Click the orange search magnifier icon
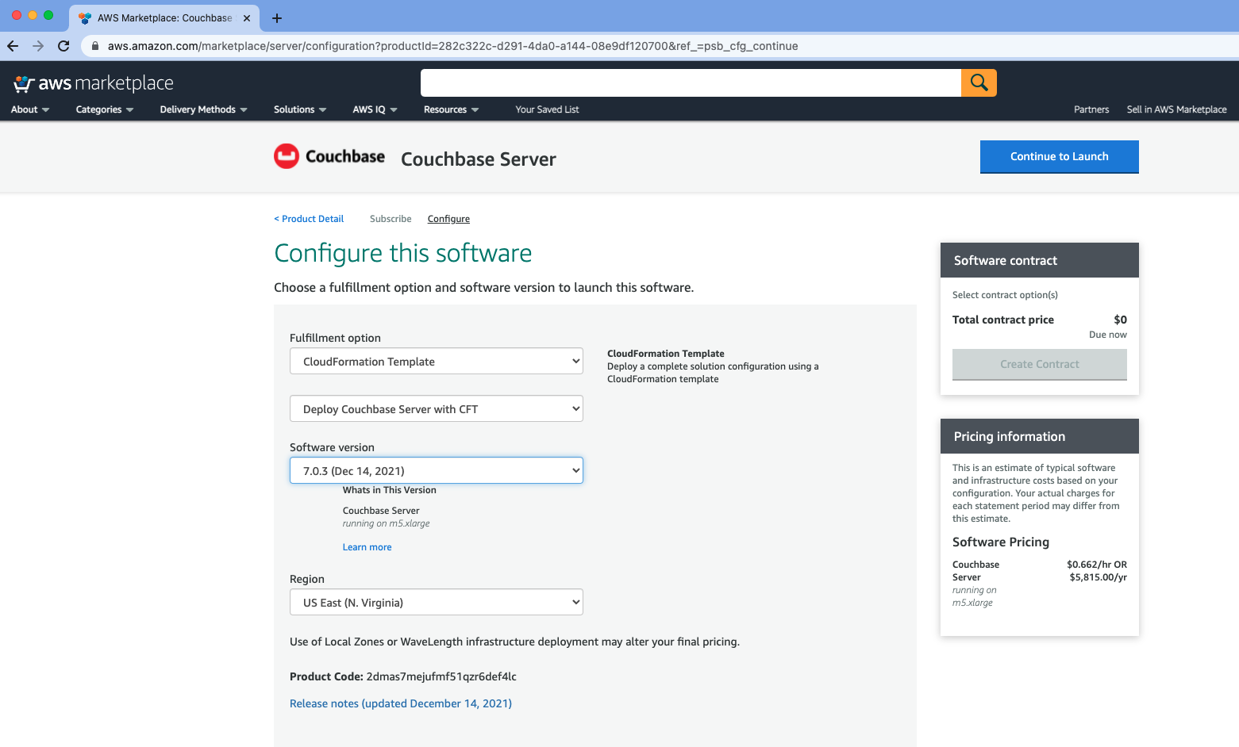Screen dimensions: 1239x747 (x=978, y=82)
